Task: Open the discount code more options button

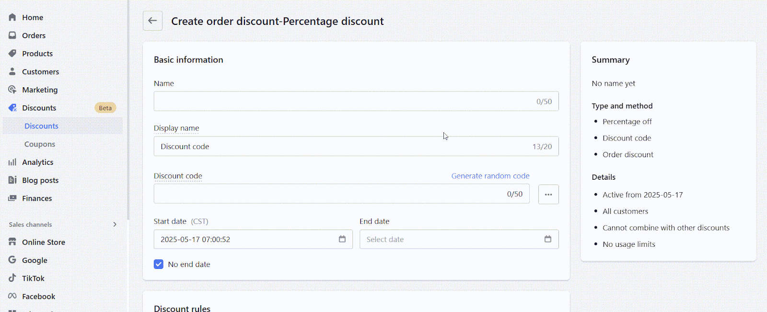Action: tap(548, 194)
